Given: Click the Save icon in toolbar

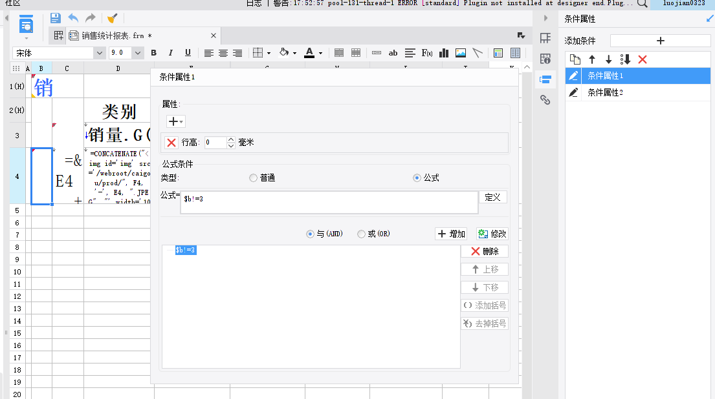Looking at the screenshot, I should pos(55,18).
